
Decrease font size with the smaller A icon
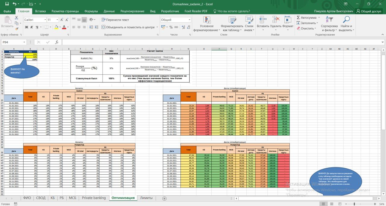coord(68,20)
